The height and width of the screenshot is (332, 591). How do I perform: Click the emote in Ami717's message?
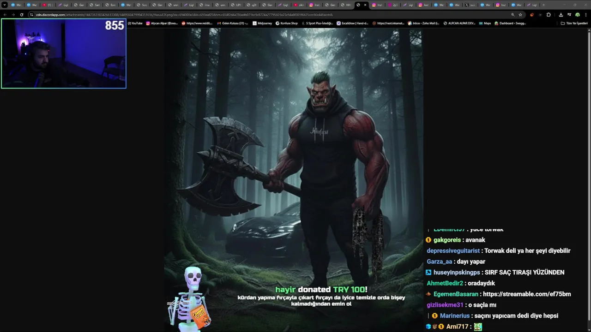[478, 326]
